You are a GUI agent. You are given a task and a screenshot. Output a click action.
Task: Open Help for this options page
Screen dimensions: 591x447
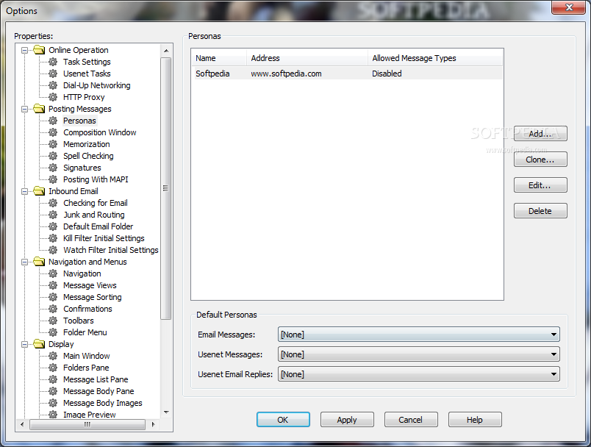pyautogui.click(x=475, y=420)
